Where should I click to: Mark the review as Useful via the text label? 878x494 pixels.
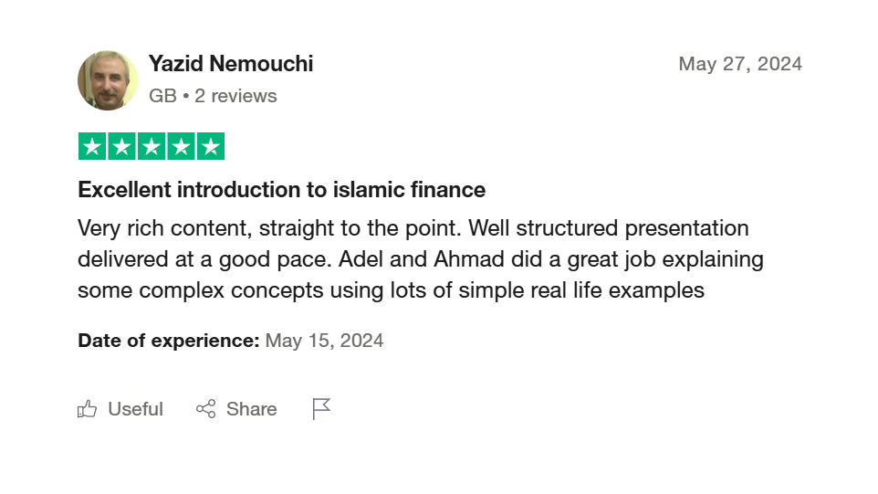pos(135,409)
